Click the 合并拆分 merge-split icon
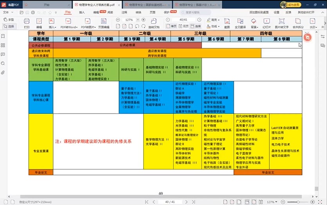 point(298,23)
